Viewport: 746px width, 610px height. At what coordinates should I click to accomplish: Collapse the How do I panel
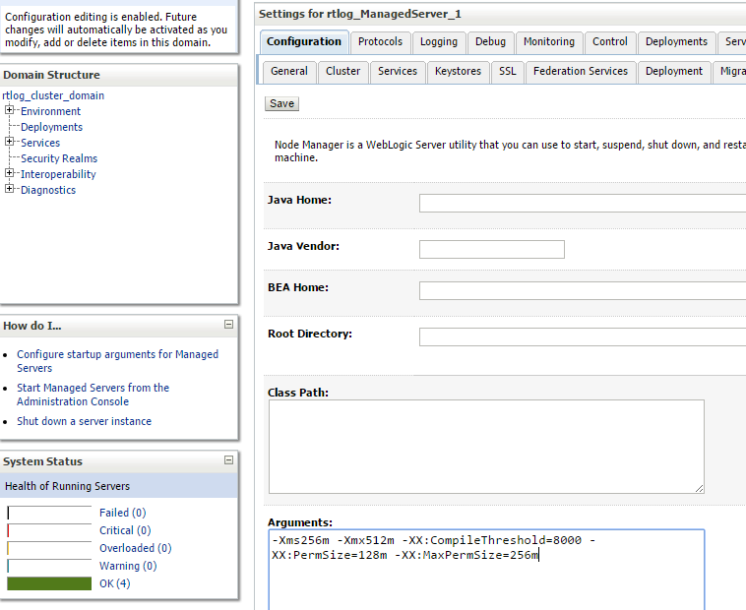pyautogui.click(x=229, y=325)
